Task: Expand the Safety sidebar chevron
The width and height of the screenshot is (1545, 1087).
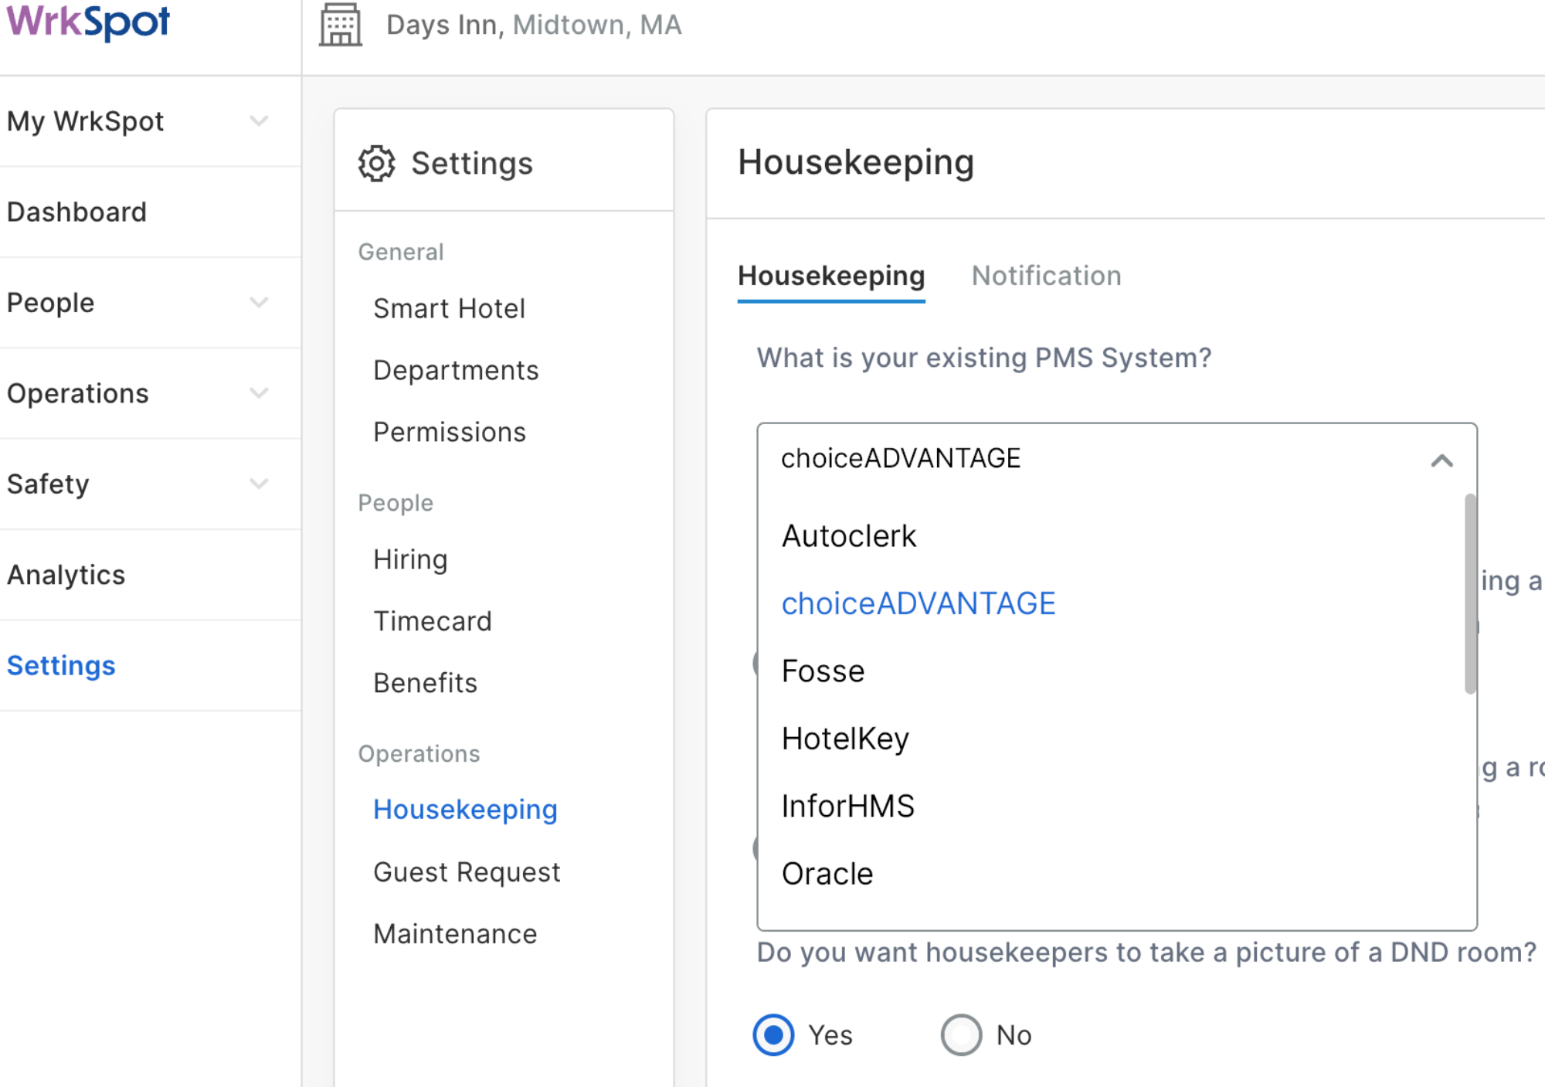Action: [259, 484]
